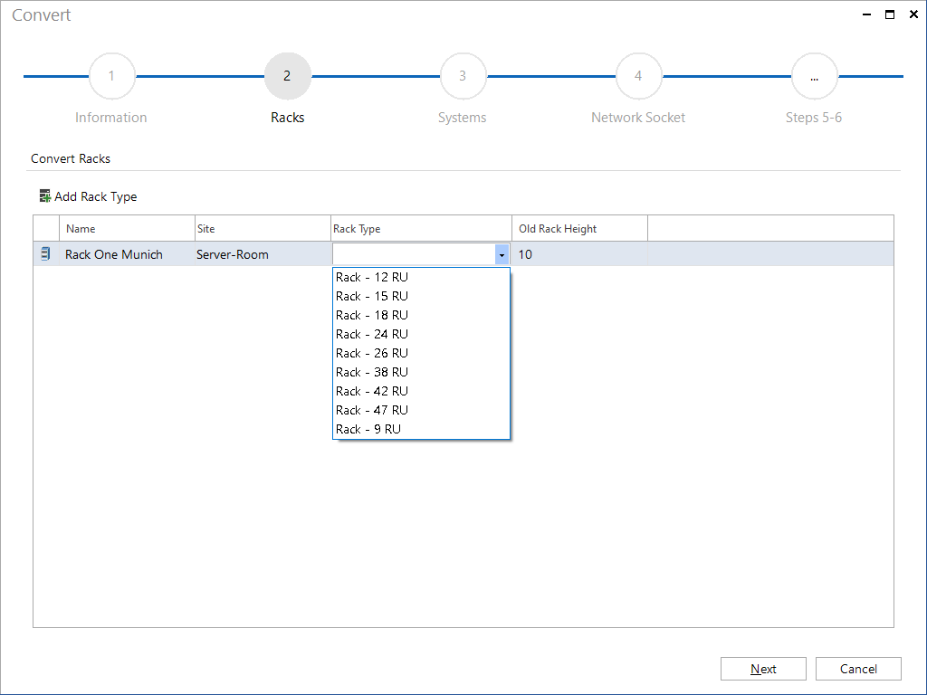Cancel the Convert wizard

[858, 669]
